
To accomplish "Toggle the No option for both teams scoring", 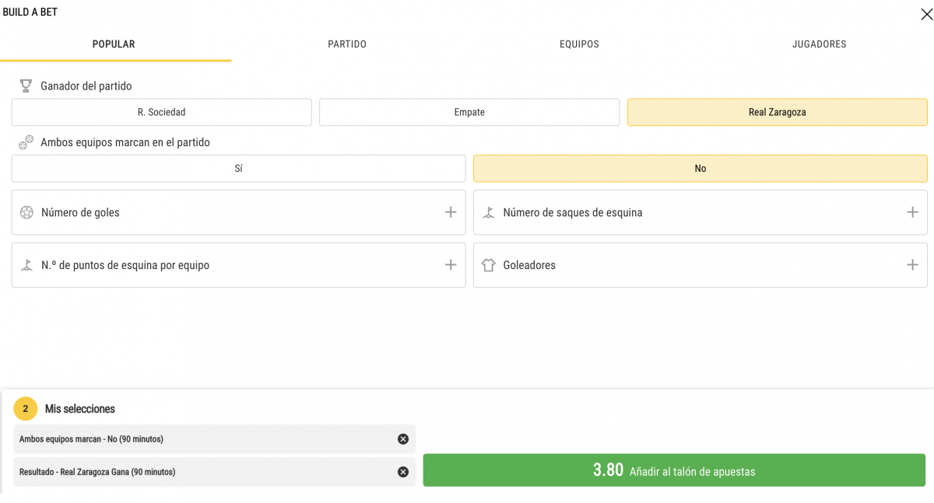I will click(x=700, y=168).
